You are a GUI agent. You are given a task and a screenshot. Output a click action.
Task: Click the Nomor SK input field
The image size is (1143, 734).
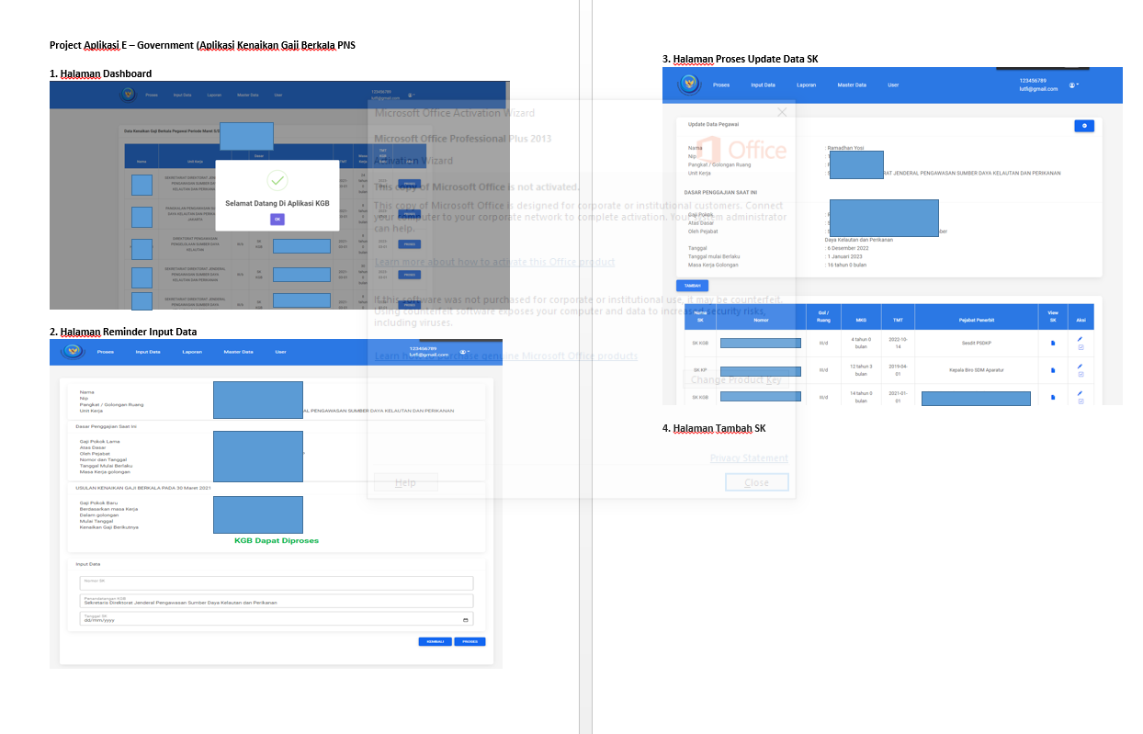click(x=277, y=583)
